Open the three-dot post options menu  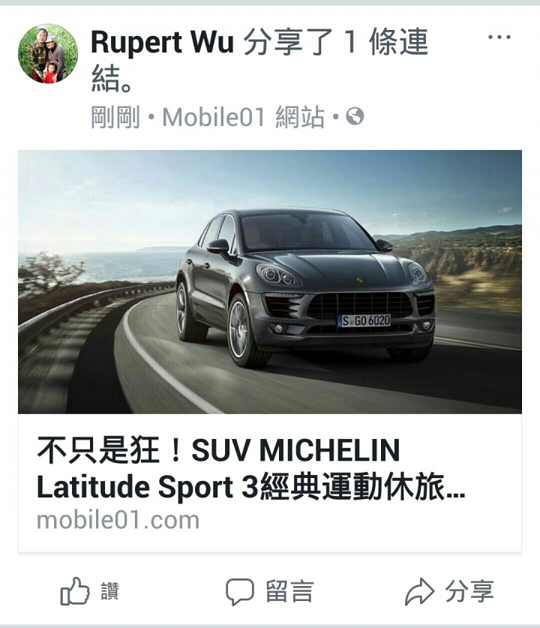point(499,38)
